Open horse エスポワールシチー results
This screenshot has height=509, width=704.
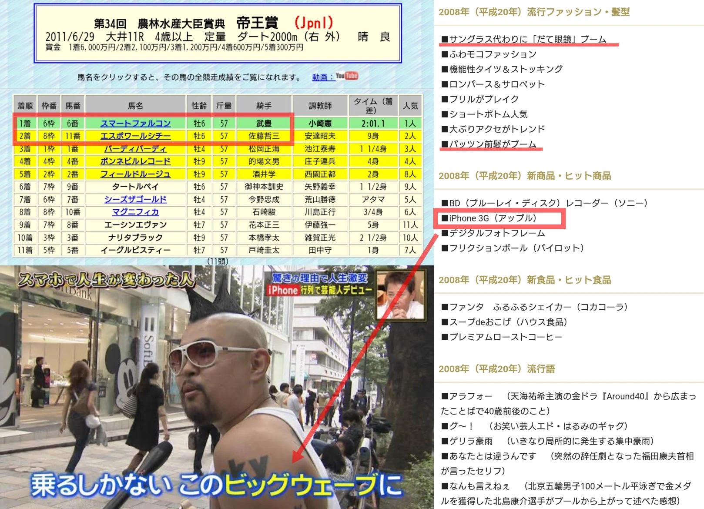pyautogui.click(x=135, y=136)
